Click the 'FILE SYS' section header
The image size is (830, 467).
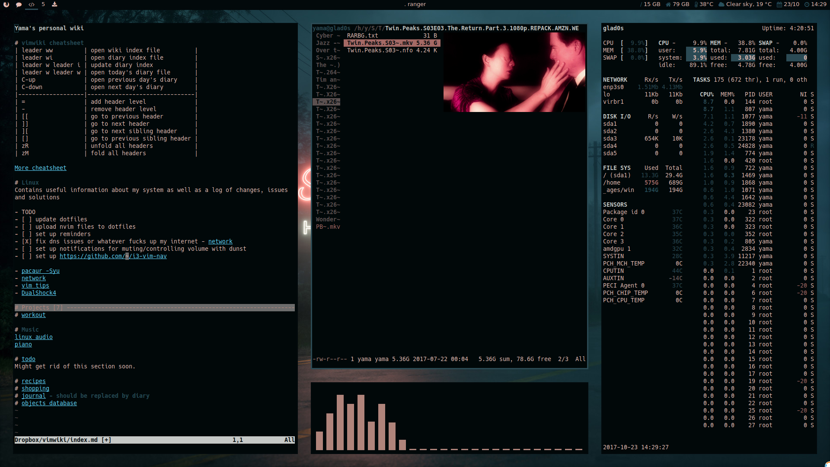(617, 168)
